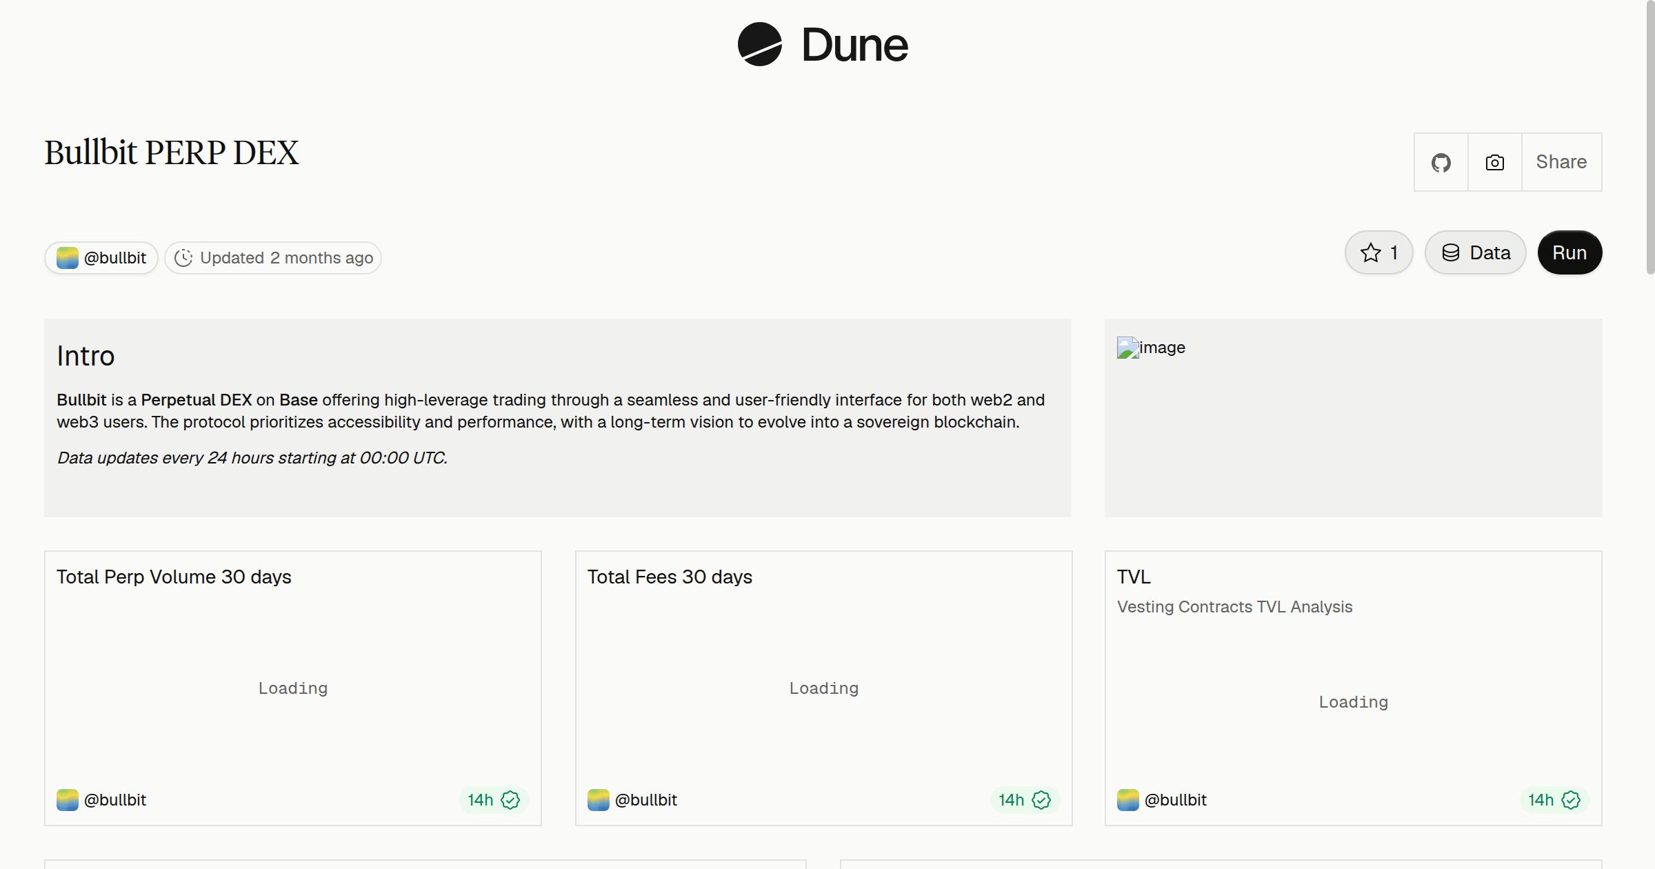Click the broken image placeholder
The width and height of the screenshot is (1655, 869).
coord(1151,348)
